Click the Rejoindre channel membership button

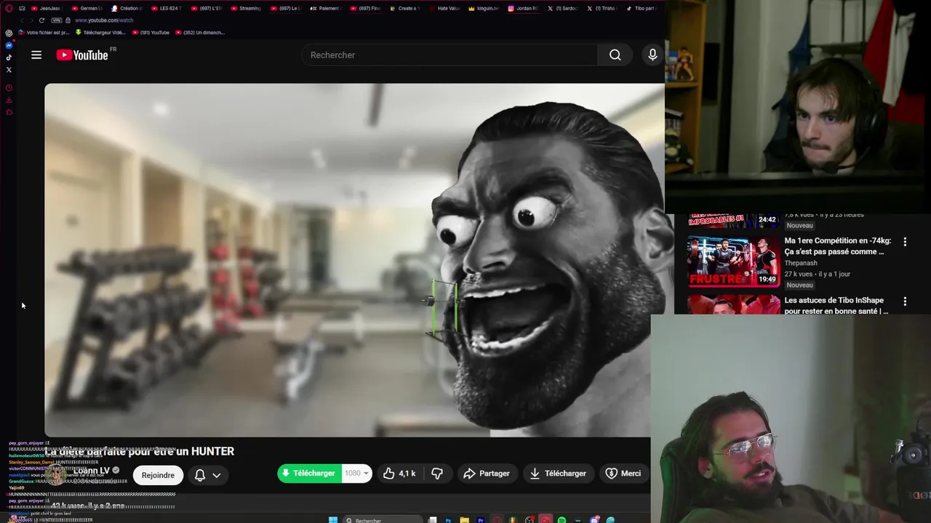pos(158,475)
